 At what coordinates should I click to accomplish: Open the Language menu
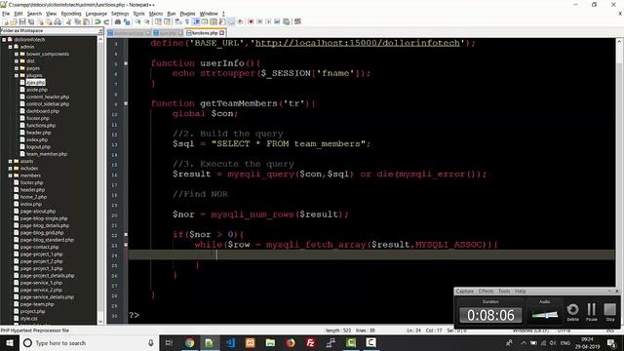[96, 14]
